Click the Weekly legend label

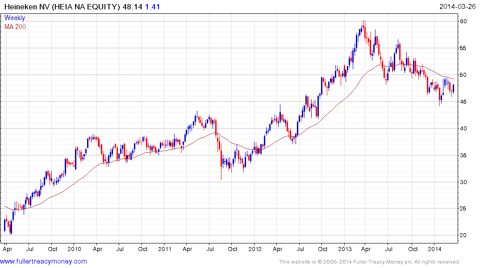pos(15,18)
